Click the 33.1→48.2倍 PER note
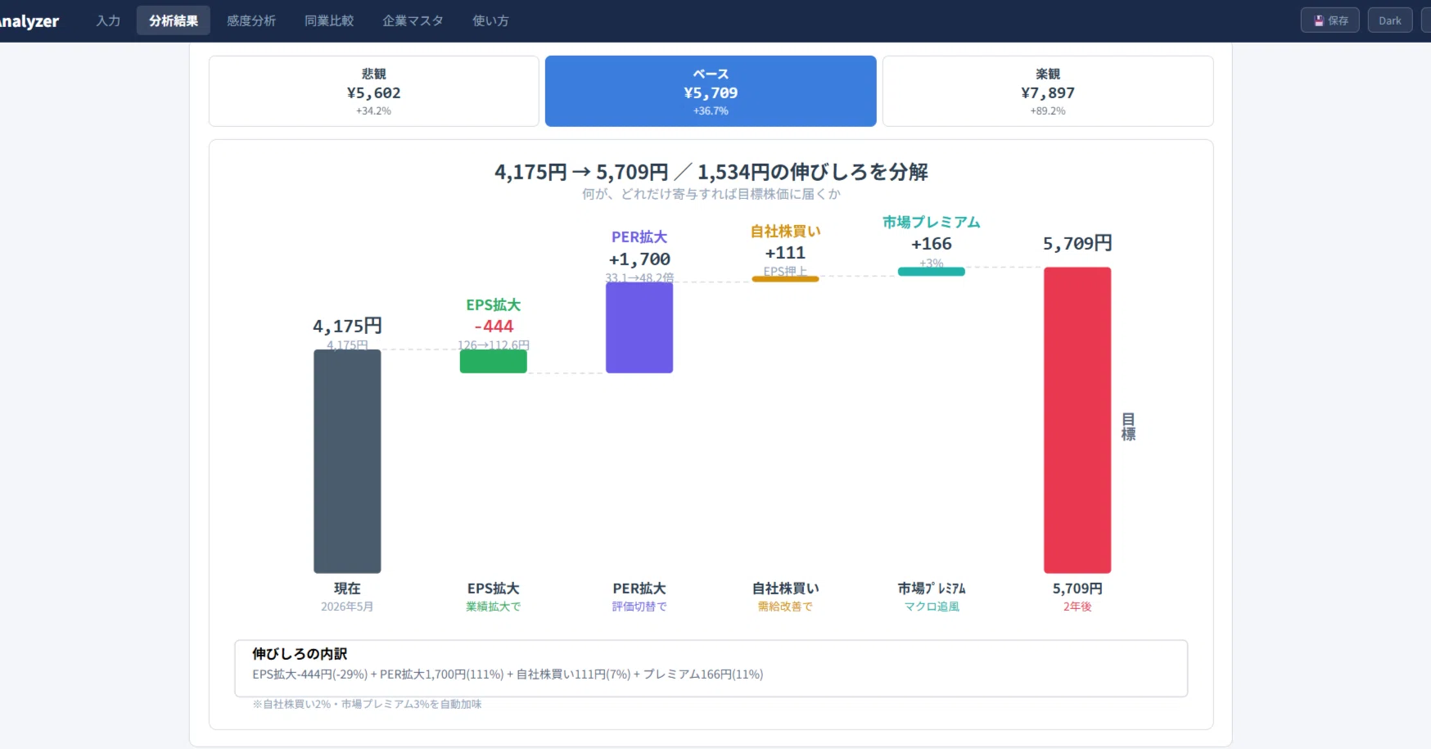The height and width of the screenshot is (749, 1431). tap(639, 277)
